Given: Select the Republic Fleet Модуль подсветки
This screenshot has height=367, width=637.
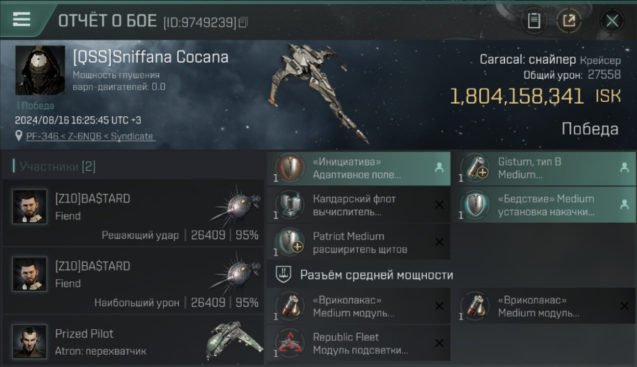Looking at the screenshot, I should tap(359, 344).
